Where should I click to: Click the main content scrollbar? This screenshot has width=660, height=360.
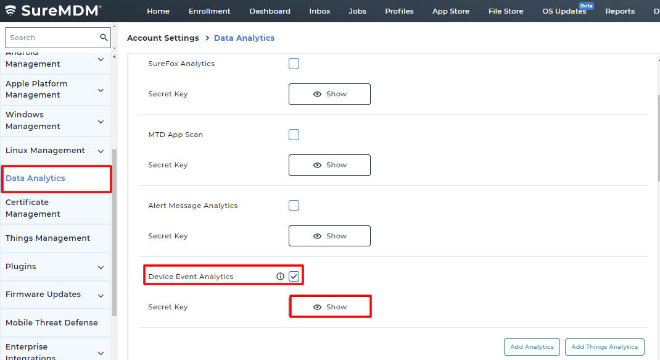tap(658, 138)
